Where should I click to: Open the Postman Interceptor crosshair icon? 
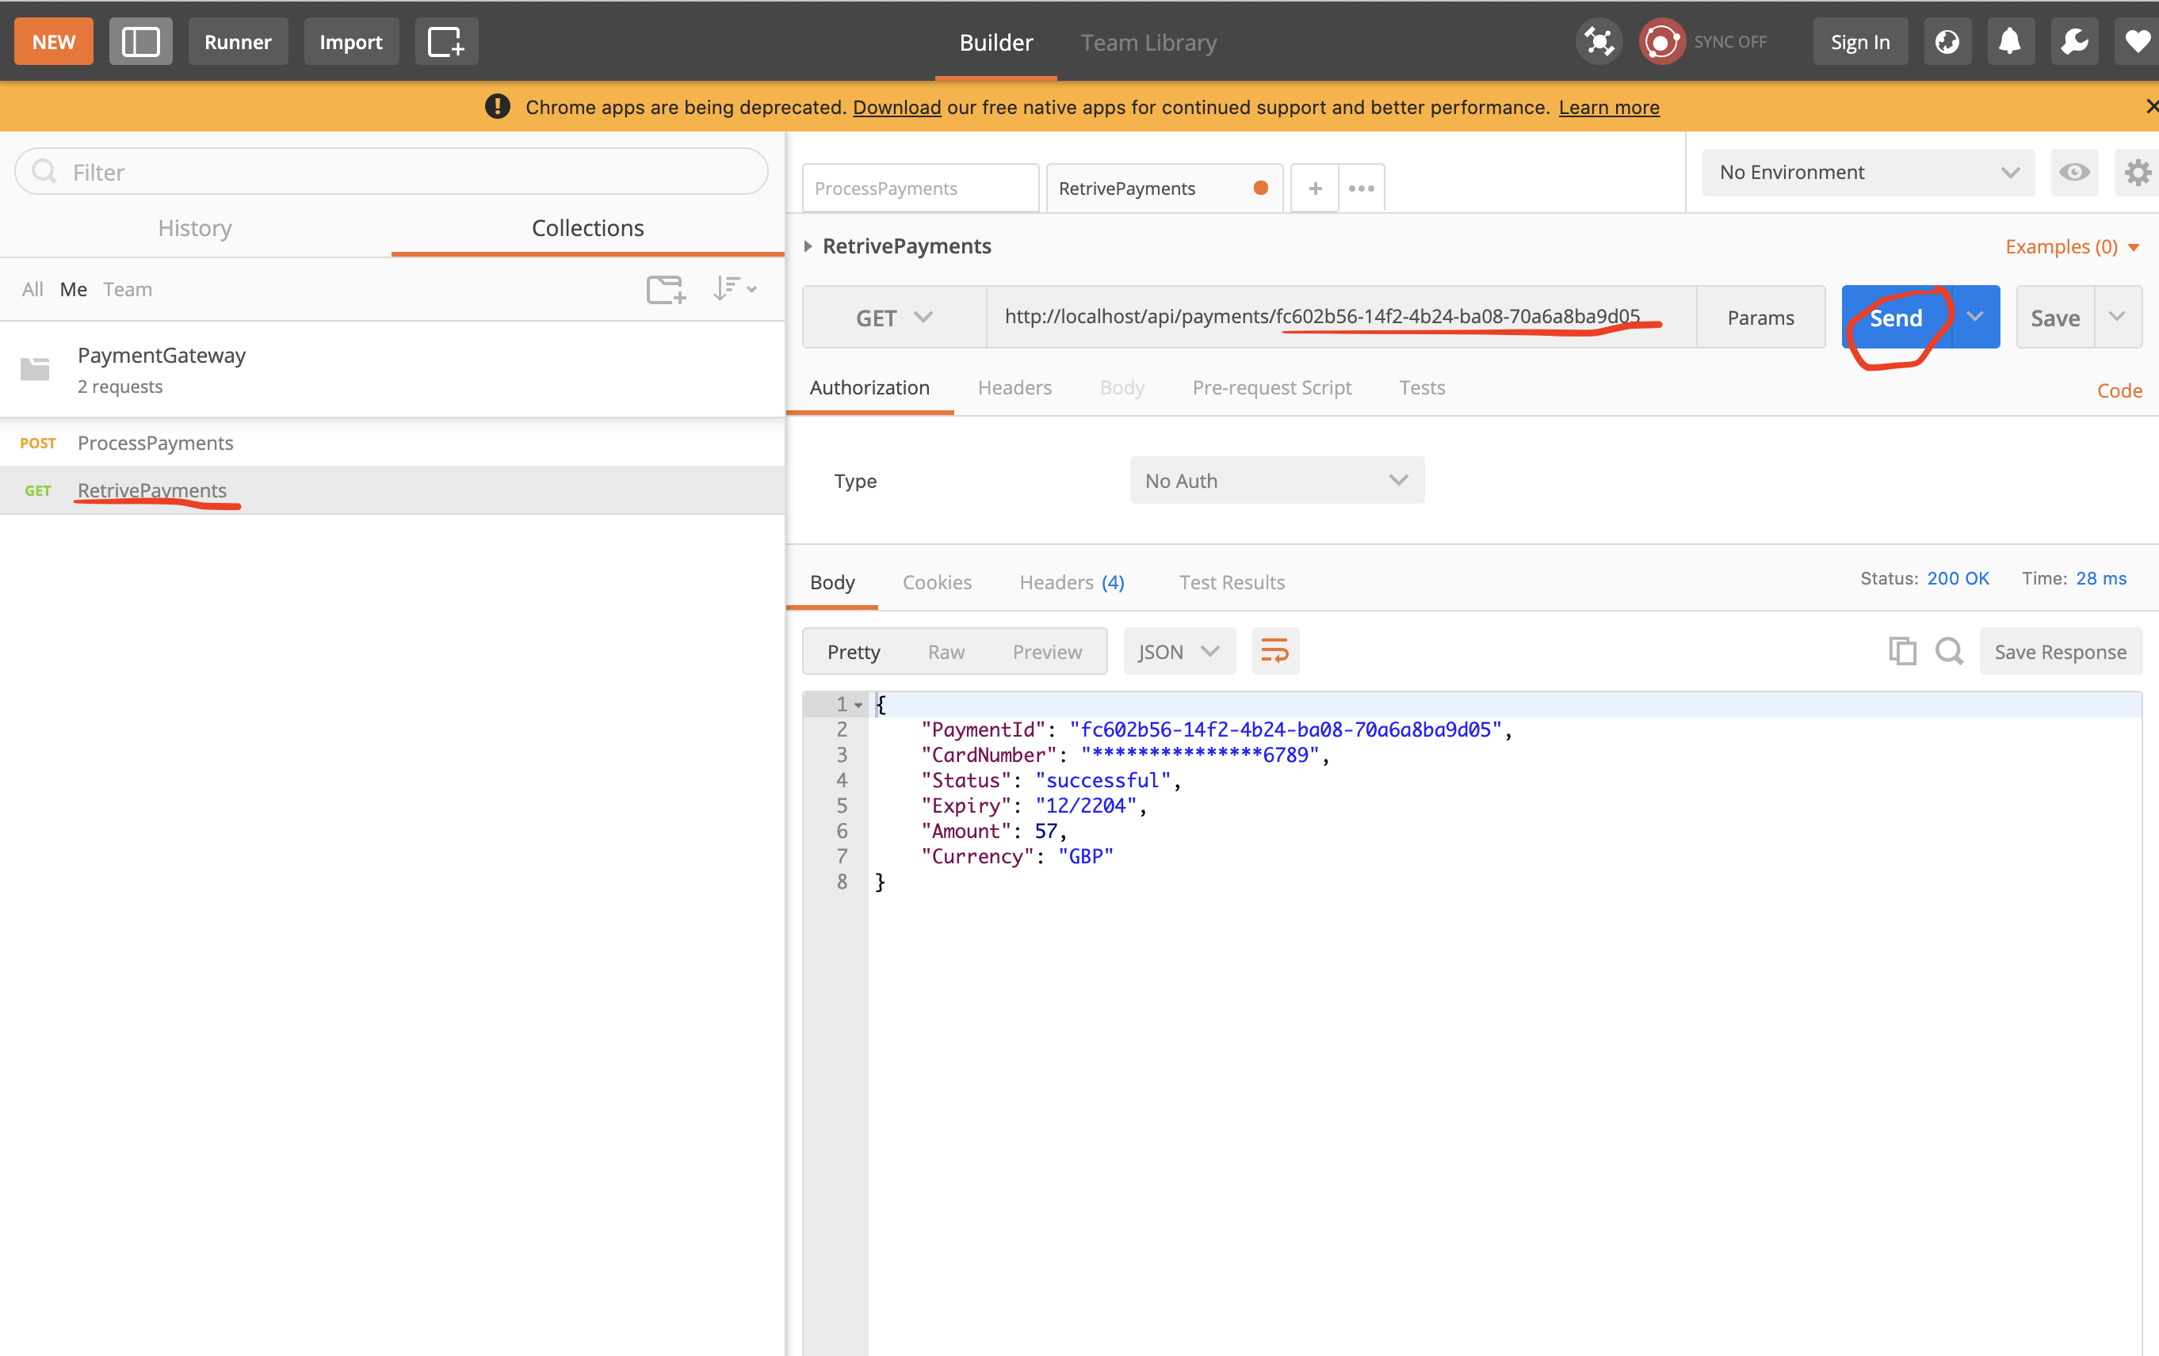pyautogui.click(x=1599, y=40)
